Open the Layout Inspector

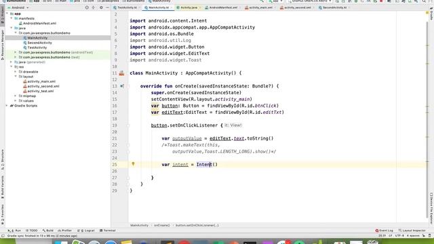(412, 230)
